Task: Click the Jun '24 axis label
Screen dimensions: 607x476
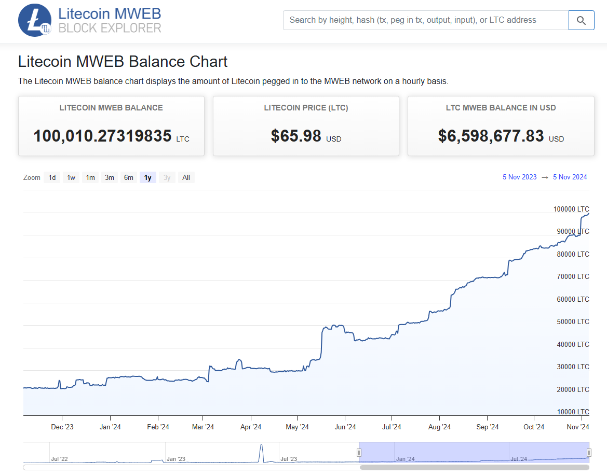Action: coord(345,427)
